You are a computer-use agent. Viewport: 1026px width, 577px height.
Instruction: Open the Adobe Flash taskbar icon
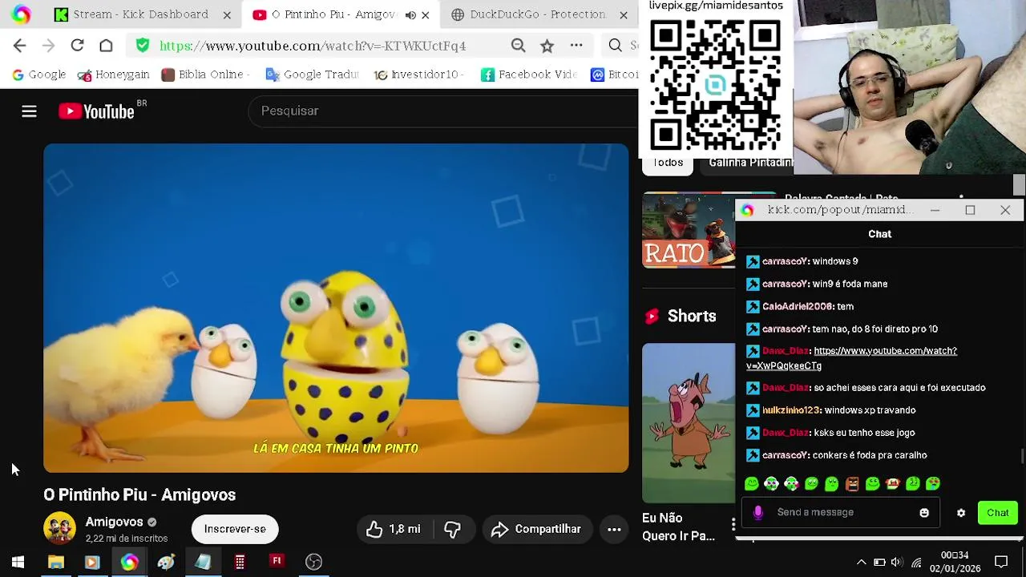click(x=277, y=561)
